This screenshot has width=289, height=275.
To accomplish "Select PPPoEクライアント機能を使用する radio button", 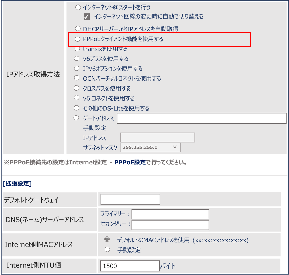I will (77, 39).
